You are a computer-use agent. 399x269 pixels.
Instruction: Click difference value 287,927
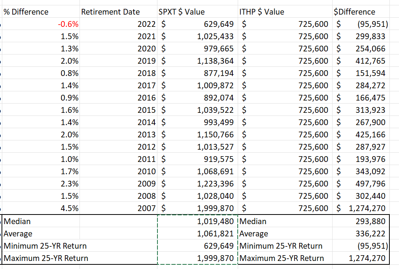[361, 147]
